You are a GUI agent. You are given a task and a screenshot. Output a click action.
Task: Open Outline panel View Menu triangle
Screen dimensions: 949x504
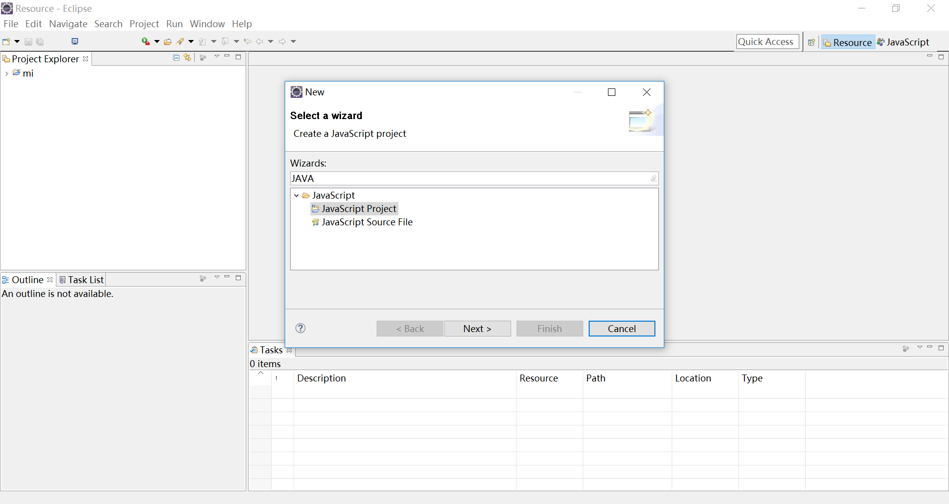click(x=216, y=278)
